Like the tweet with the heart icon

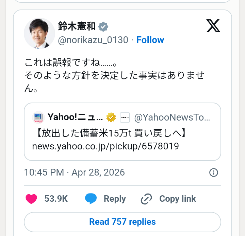32,199
